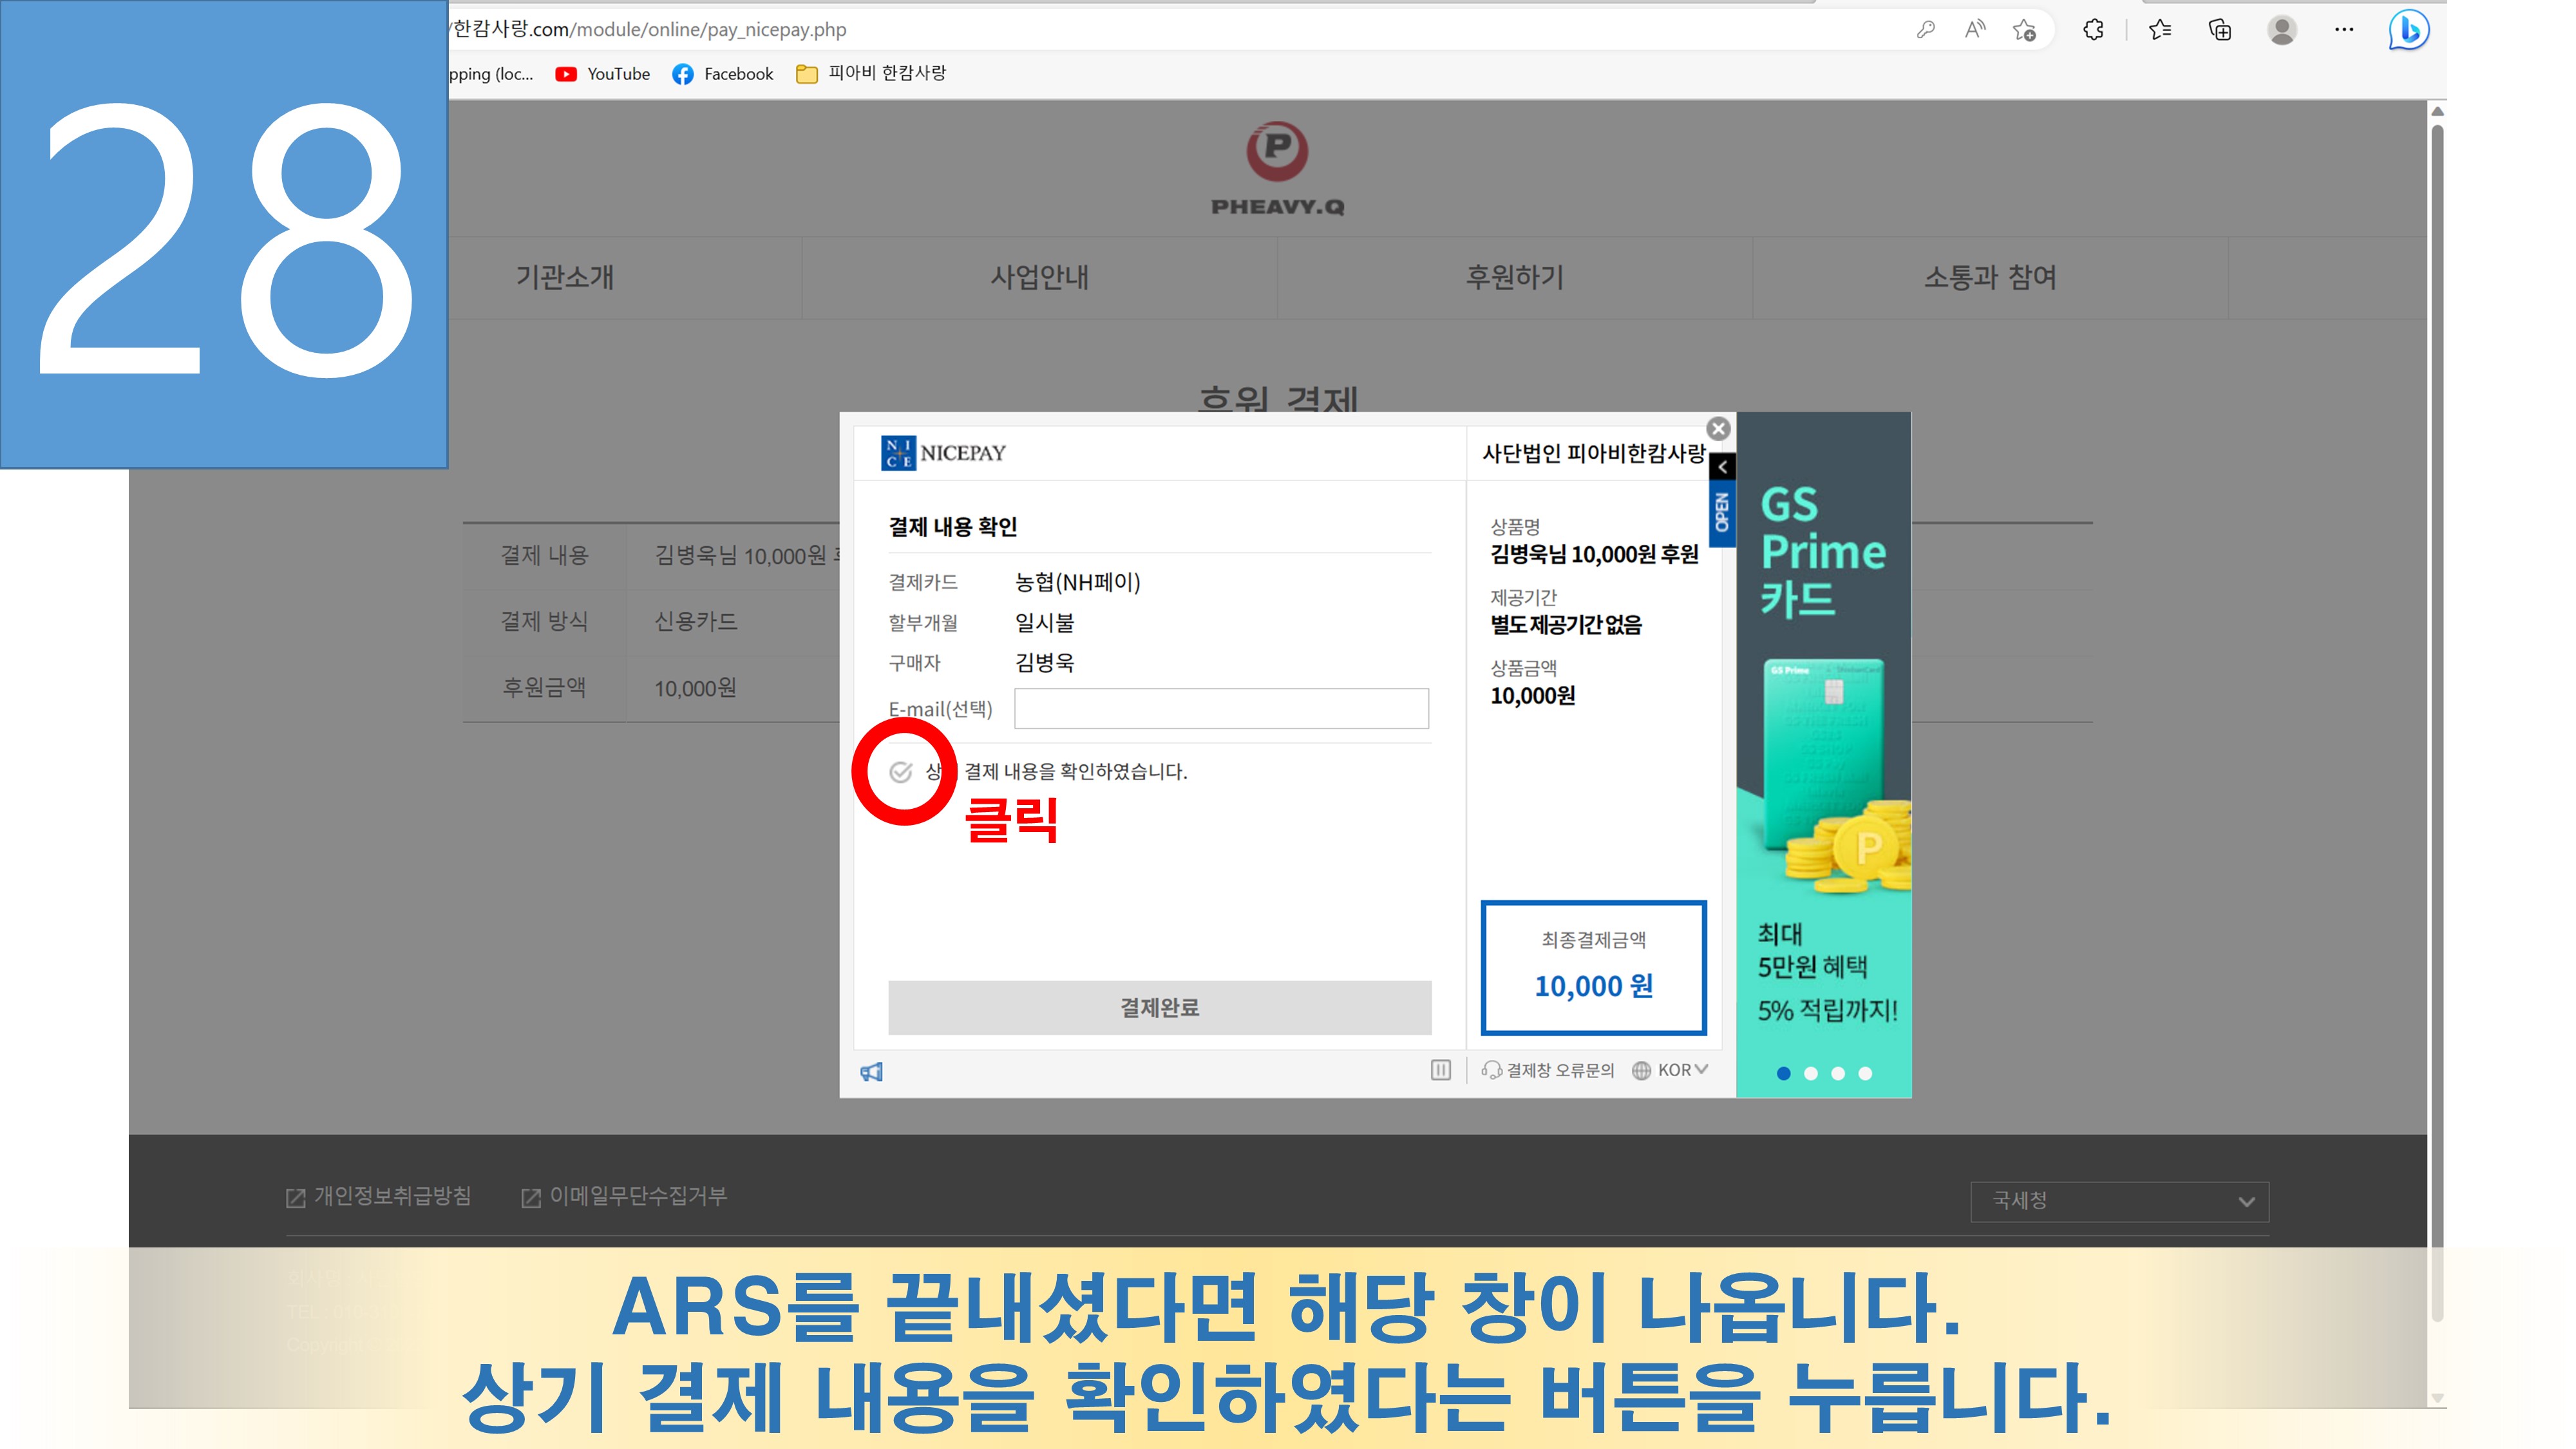Viewport: 2576px width, 1449px height.
Task: Open the read aloud icon in address bar
Action: 1974,30
